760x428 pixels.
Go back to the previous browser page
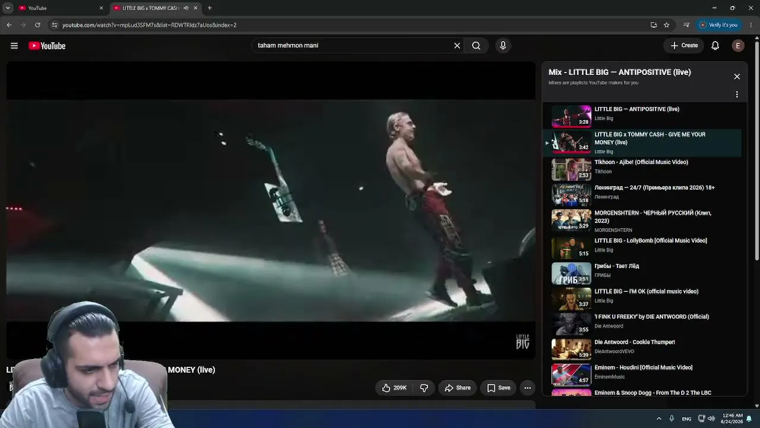tap(9, 25)
